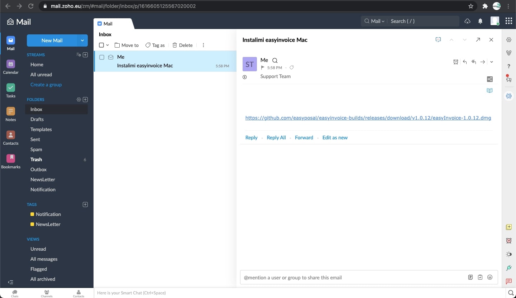Click the easyInvoice download link
The image size is (516, 298).
(x=368, y=118)
